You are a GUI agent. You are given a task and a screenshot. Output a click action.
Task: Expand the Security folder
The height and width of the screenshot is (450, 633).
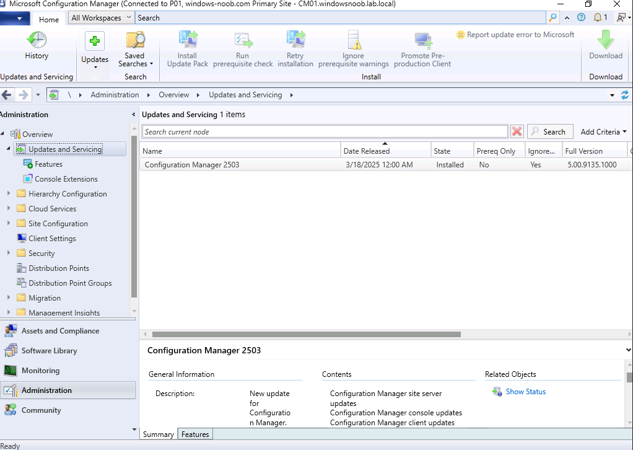pos(9,253)
